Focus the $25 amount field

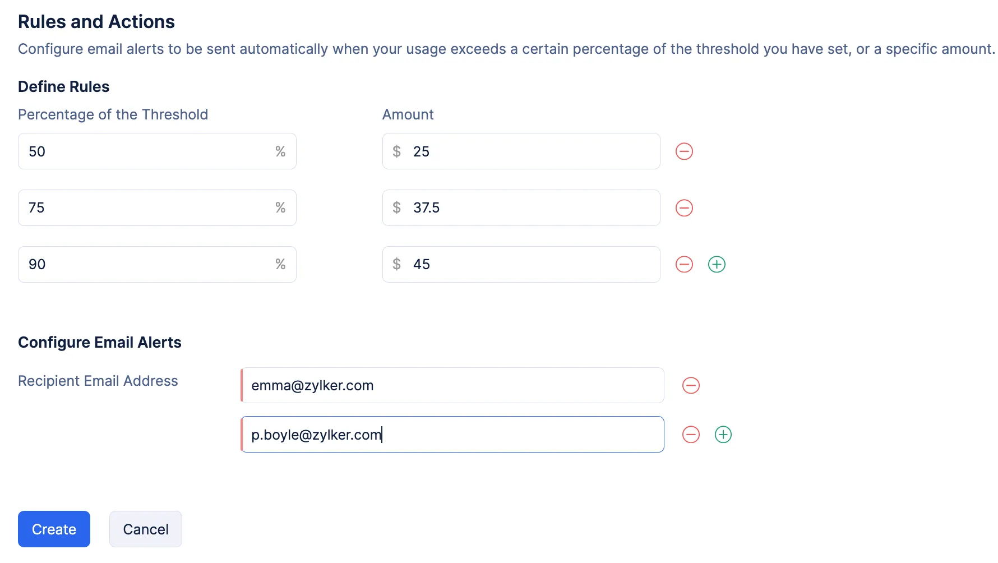coord(521,151)
